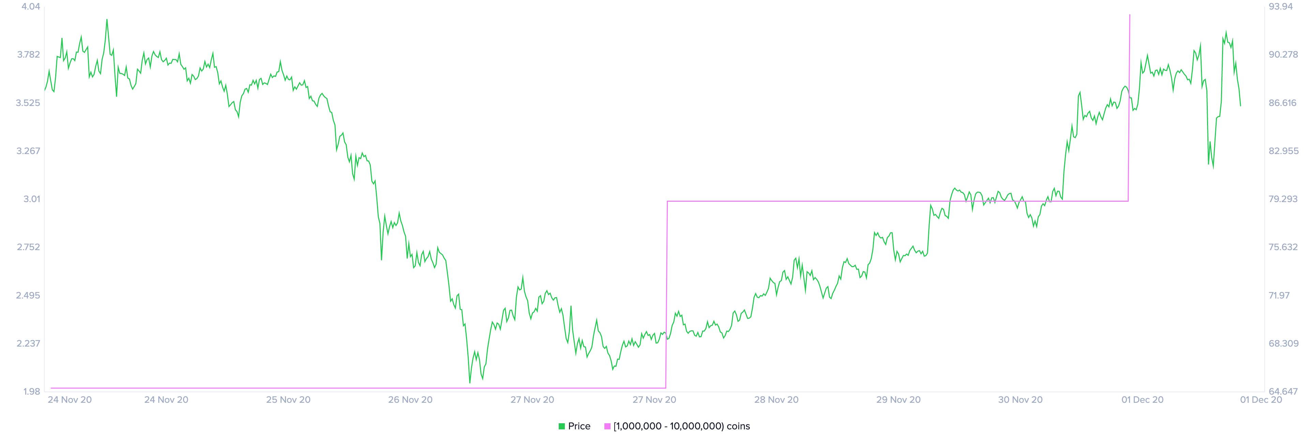The width and height of the screenshot is (1309, 443).
Task: Click the right axis value 75.632
Action: (x=1283, y=247)
